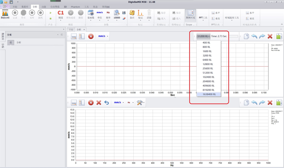The image size is (284, 168).
Task: Click the side panel auto-hide pin icon
Action: click(x=62, y=35)
